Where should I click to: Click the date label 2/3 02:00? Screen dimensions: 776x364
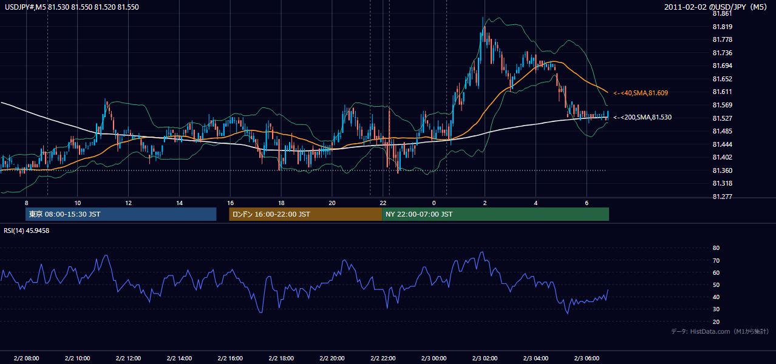click(x=485, y=359)
